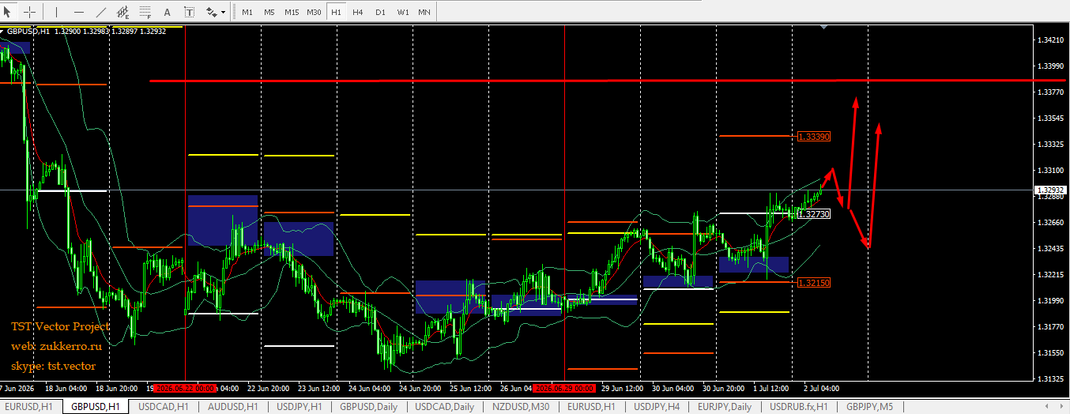Open the GBPUSD,Daily chart tab

(369, 407)
